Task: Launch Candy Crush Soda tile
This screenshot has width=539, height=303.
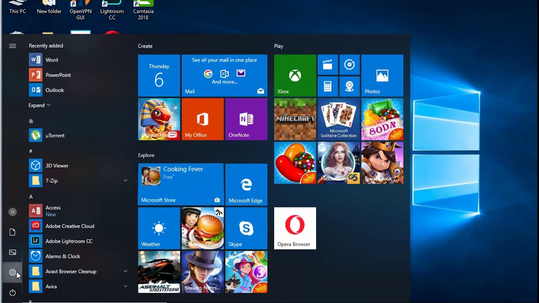Action: (x=382, y=119)
